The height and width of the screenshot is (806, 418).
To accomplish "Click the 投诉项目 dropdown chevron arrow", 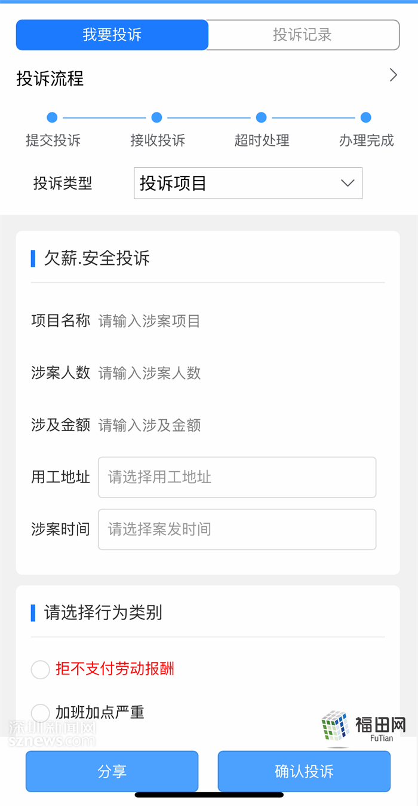I will pyautogui.click(x=348, y=183).
